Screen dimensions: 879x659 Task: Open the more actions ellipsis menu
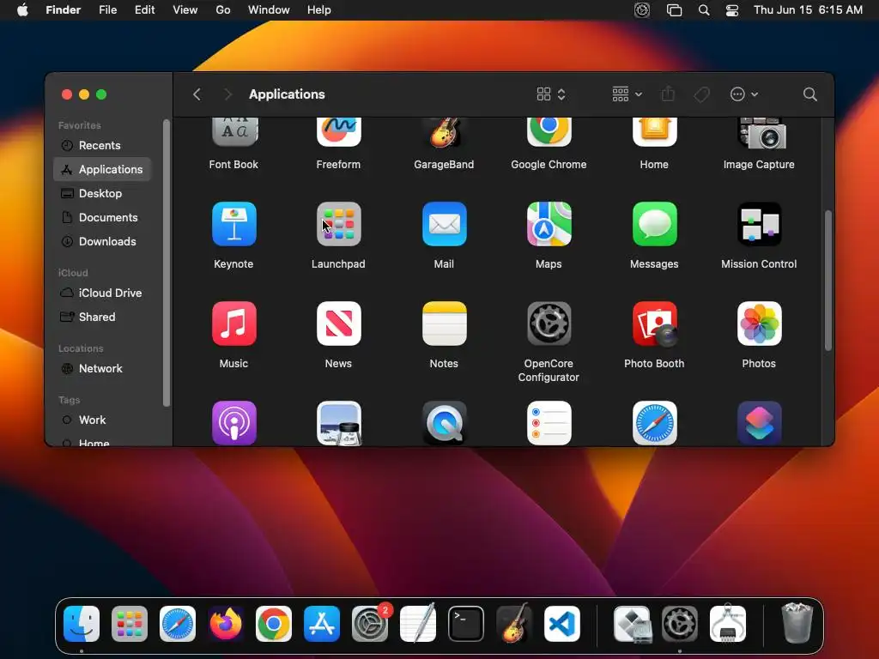[x=744, y=94]
